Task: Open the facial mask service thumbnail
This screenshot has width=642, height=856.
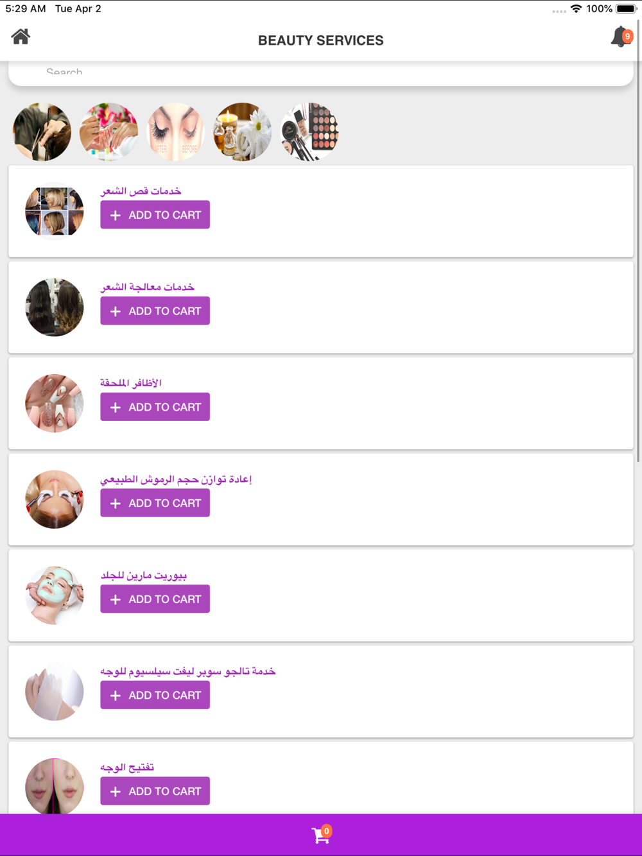Action: tap(55, 595)
